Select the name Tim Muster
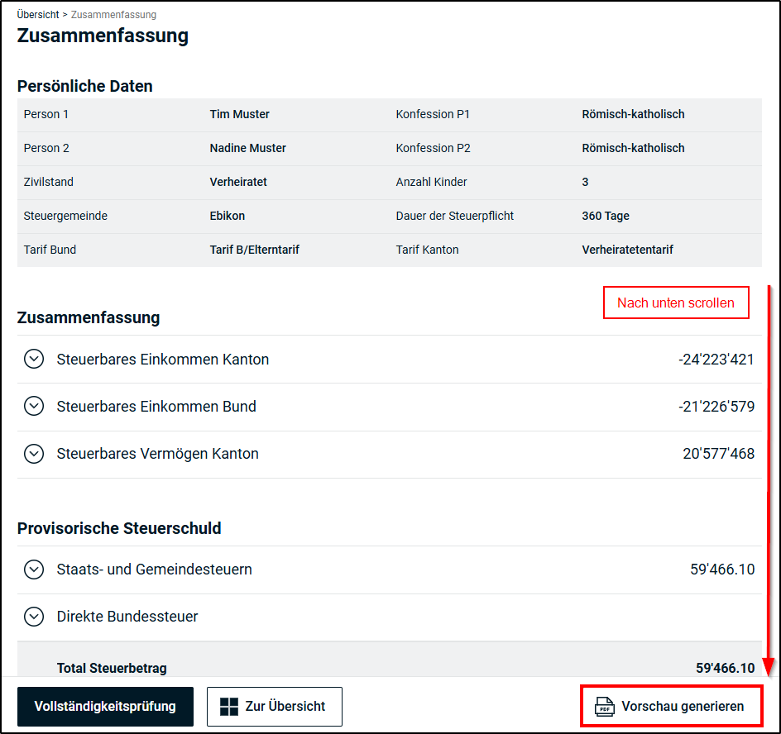 click(x=239, y=114)
